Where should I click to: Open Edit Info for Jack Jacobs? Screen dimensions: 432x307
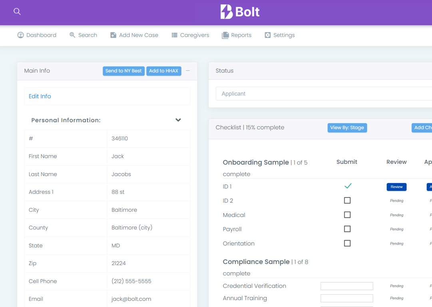(40, 96)
